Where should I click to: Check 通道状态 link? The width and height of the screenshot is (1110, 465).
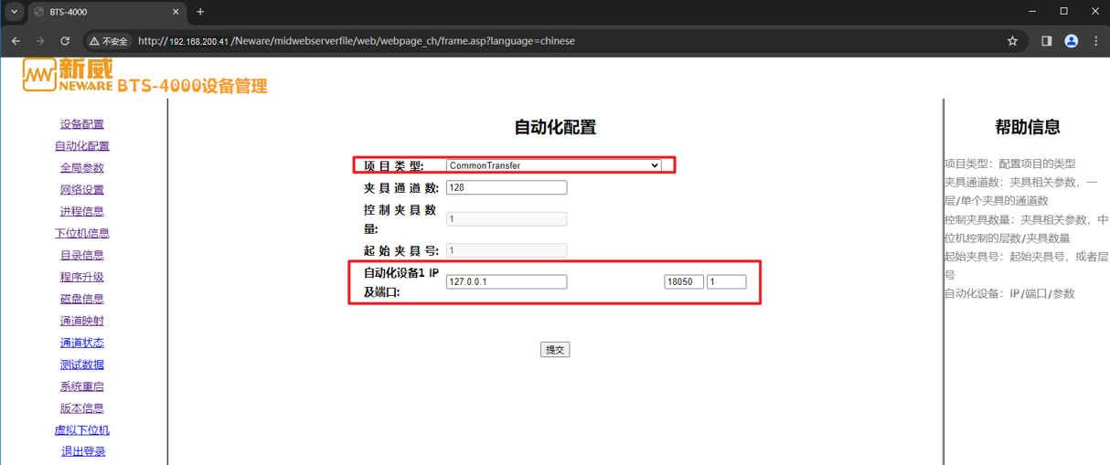[x=82, y=343]
